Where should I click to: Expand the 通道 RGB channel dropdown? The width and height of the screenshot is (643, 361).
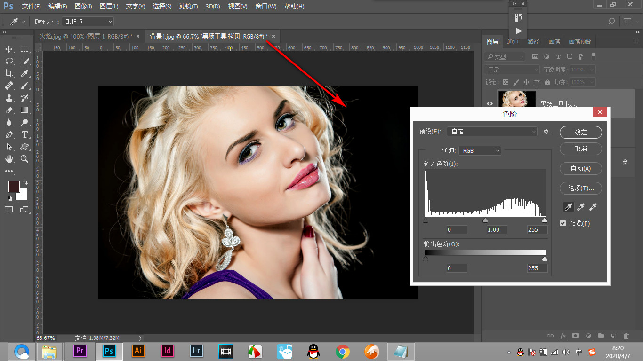480,151
